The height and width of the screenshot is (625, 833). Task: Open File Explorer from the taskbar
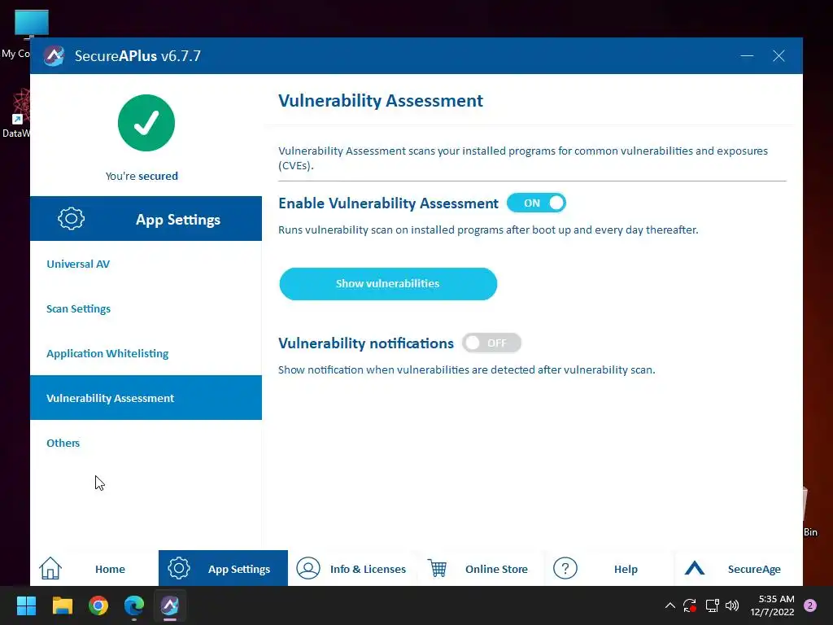(x=62, y=605)
